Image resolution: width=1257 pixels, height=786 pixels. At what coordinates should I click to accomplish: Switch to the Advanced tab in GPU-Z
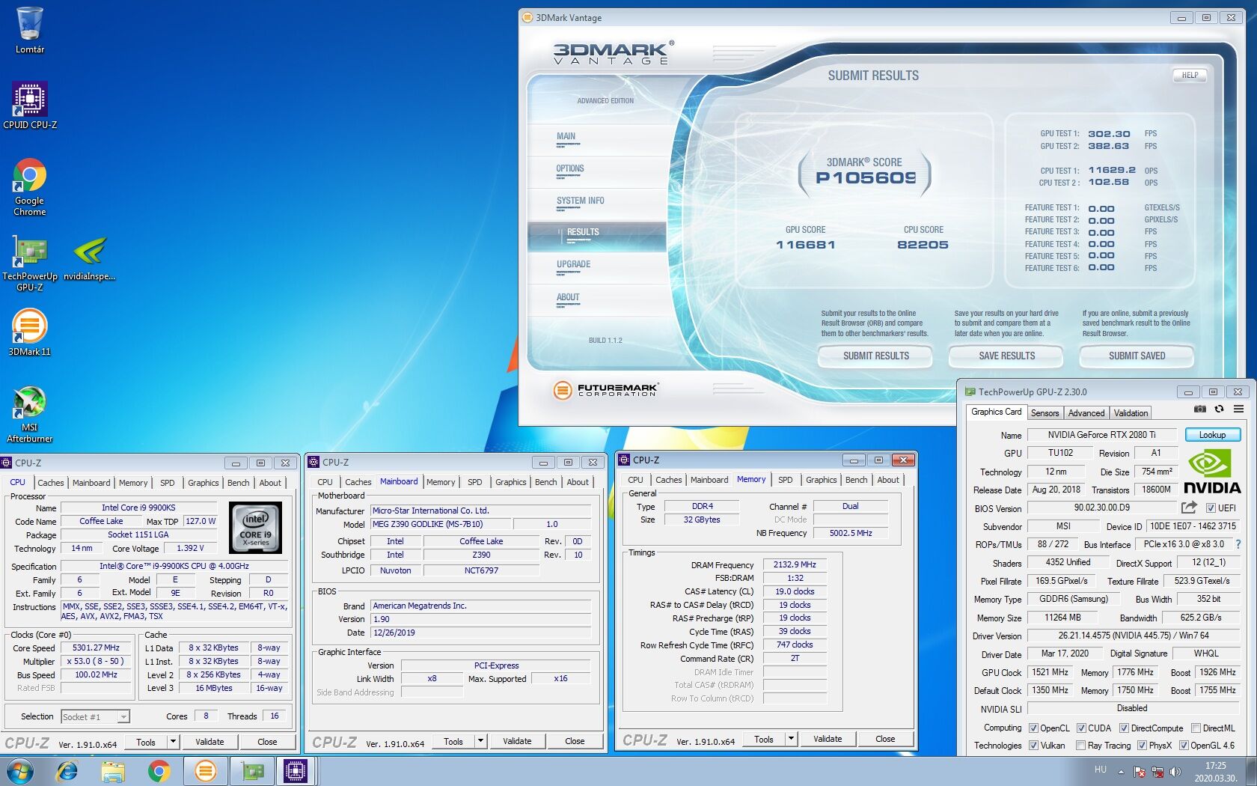[1086, 413]
